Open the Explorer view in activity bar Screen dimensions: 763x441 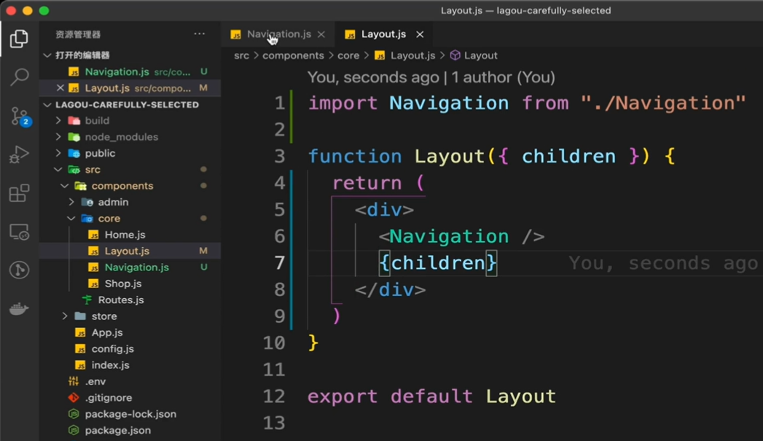tap(19, 39)
